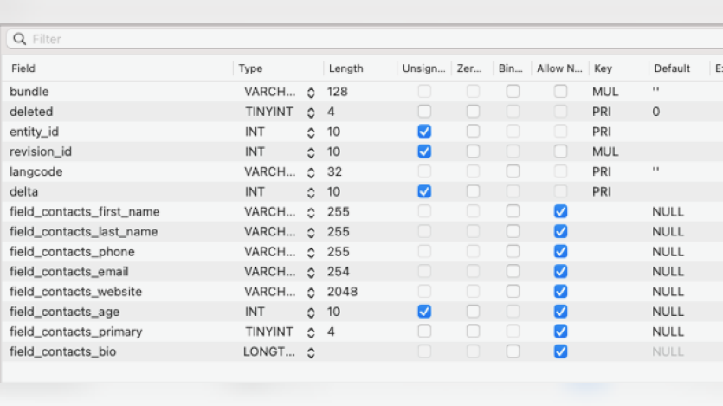This screenshot has width=723, height=406.
Task: Click TINYINT type of deleted row
Action: (268, 112)
